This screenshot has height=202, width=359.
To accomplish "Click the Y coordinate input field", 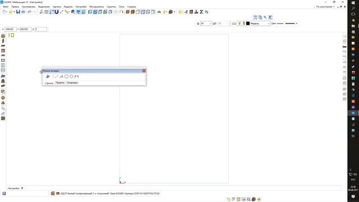I will pos(26,29).
